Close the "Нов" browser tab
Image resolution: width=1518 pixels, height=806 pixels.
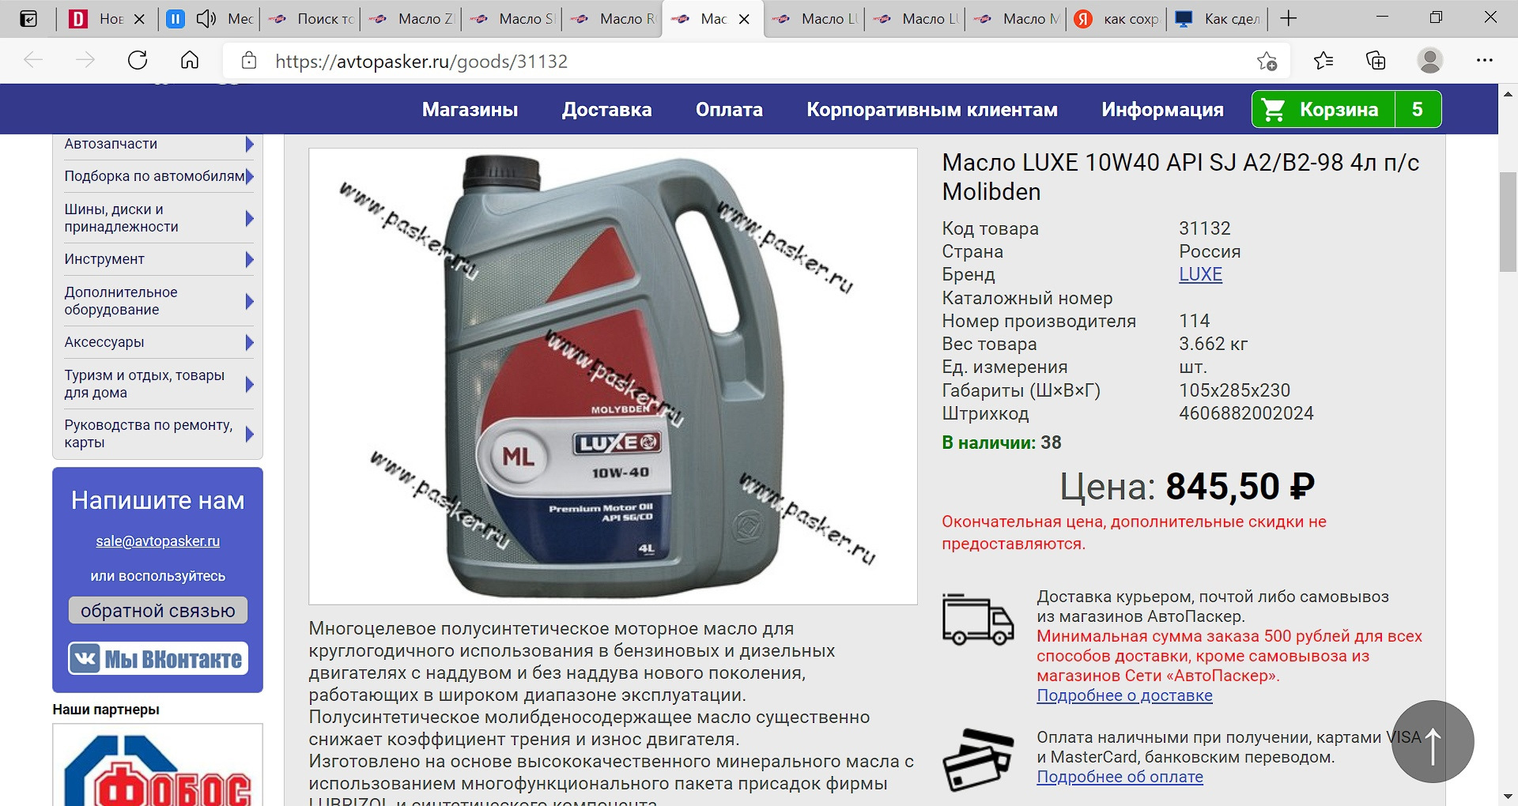tap(139, 19)
